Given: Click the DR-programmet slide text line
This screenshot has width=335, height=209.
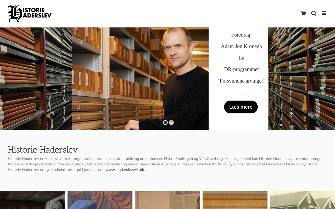Looking at the screenshot, I should tap(241, 69).
